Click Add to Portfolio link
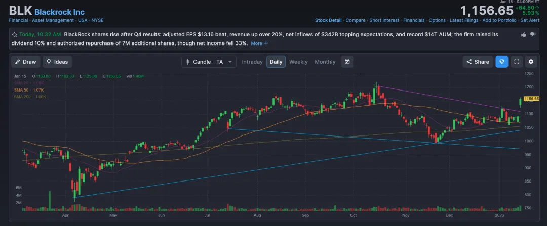 499,20
